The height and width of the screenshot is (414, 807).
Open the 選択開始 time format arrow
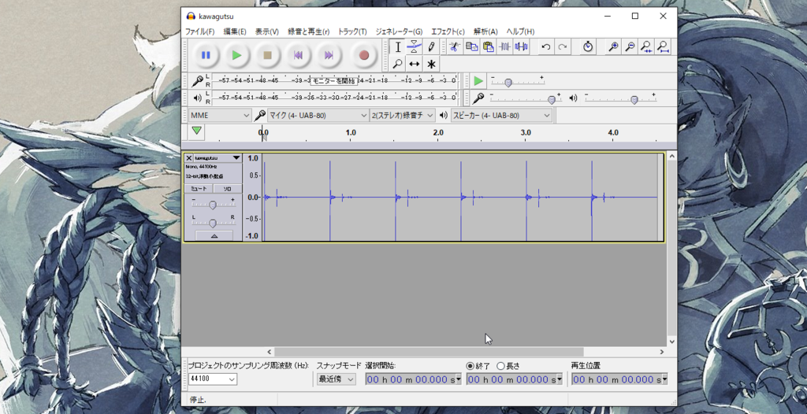(x=459, y=379)
